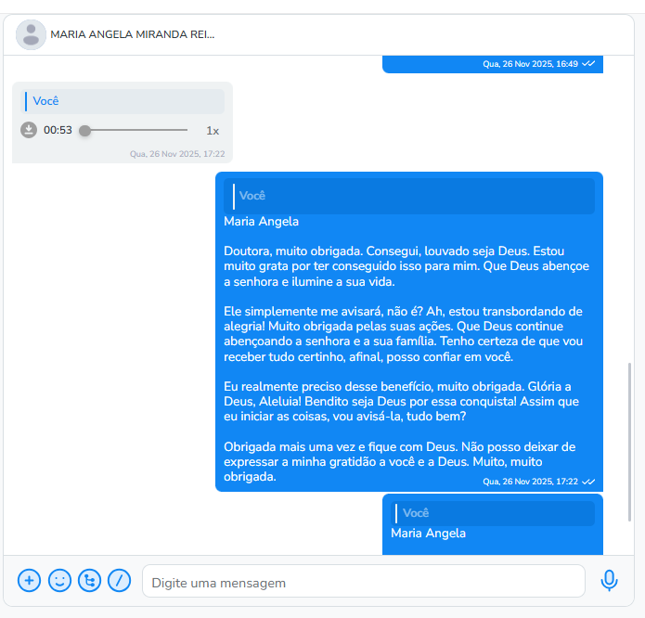This screenshot has height=618, width=645.
Task: Open the emoji picker
Action: pos(59,581)
